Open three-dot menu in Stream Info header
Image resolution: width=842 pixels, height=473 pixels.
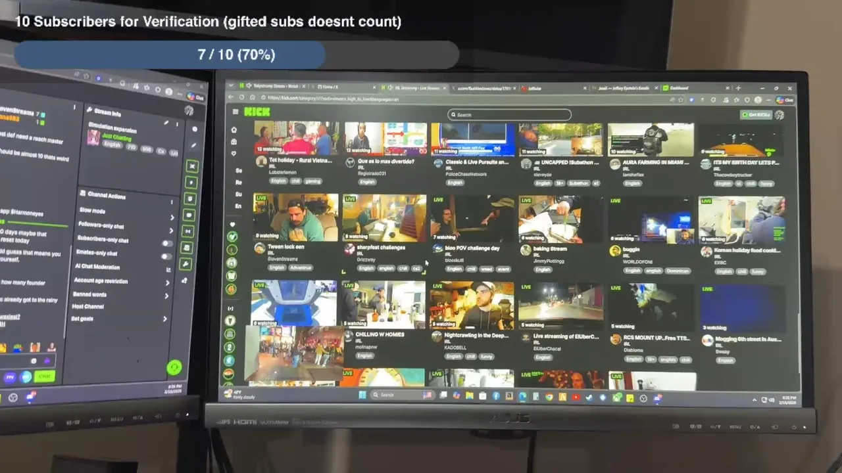click(176, 124)
